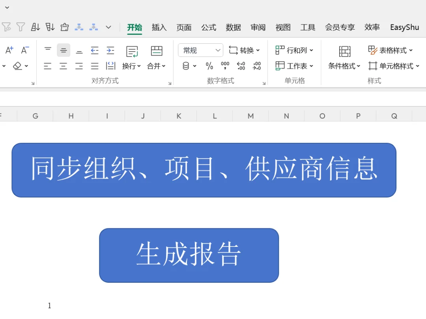Open the 工作表 dropdown
This screenshot has height=319, width=426.
[294, 66]
